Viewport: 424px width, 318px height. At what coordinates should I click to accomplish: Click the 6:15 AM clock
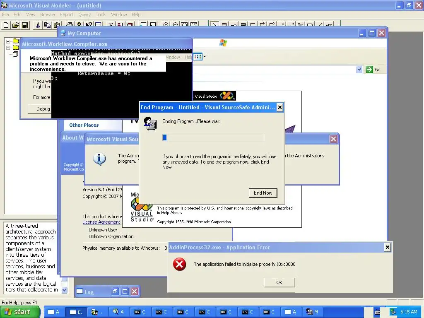409,312
